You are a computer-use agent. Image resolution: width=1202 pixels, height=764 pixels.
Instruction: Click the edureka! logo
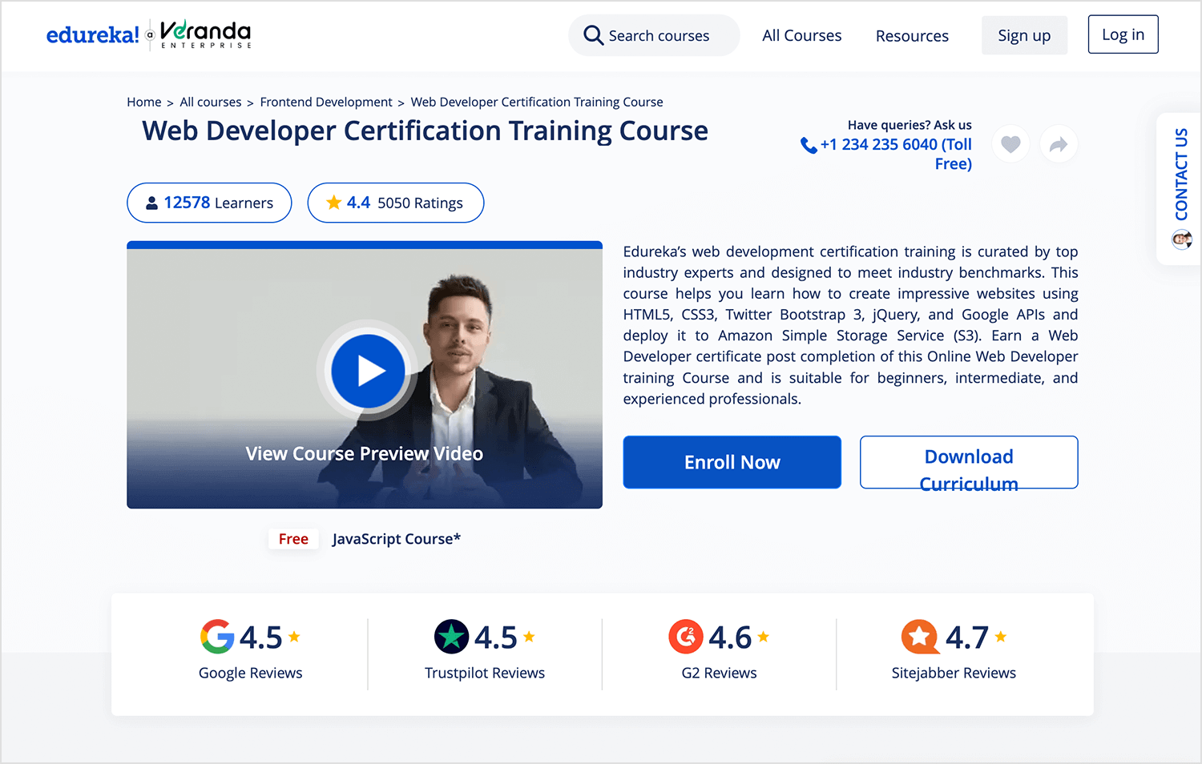tap(92, 35)
